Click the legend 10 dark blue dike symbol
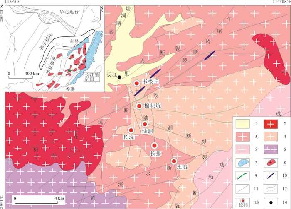This screenshot has height=209, width=291. tap(271, 175)
